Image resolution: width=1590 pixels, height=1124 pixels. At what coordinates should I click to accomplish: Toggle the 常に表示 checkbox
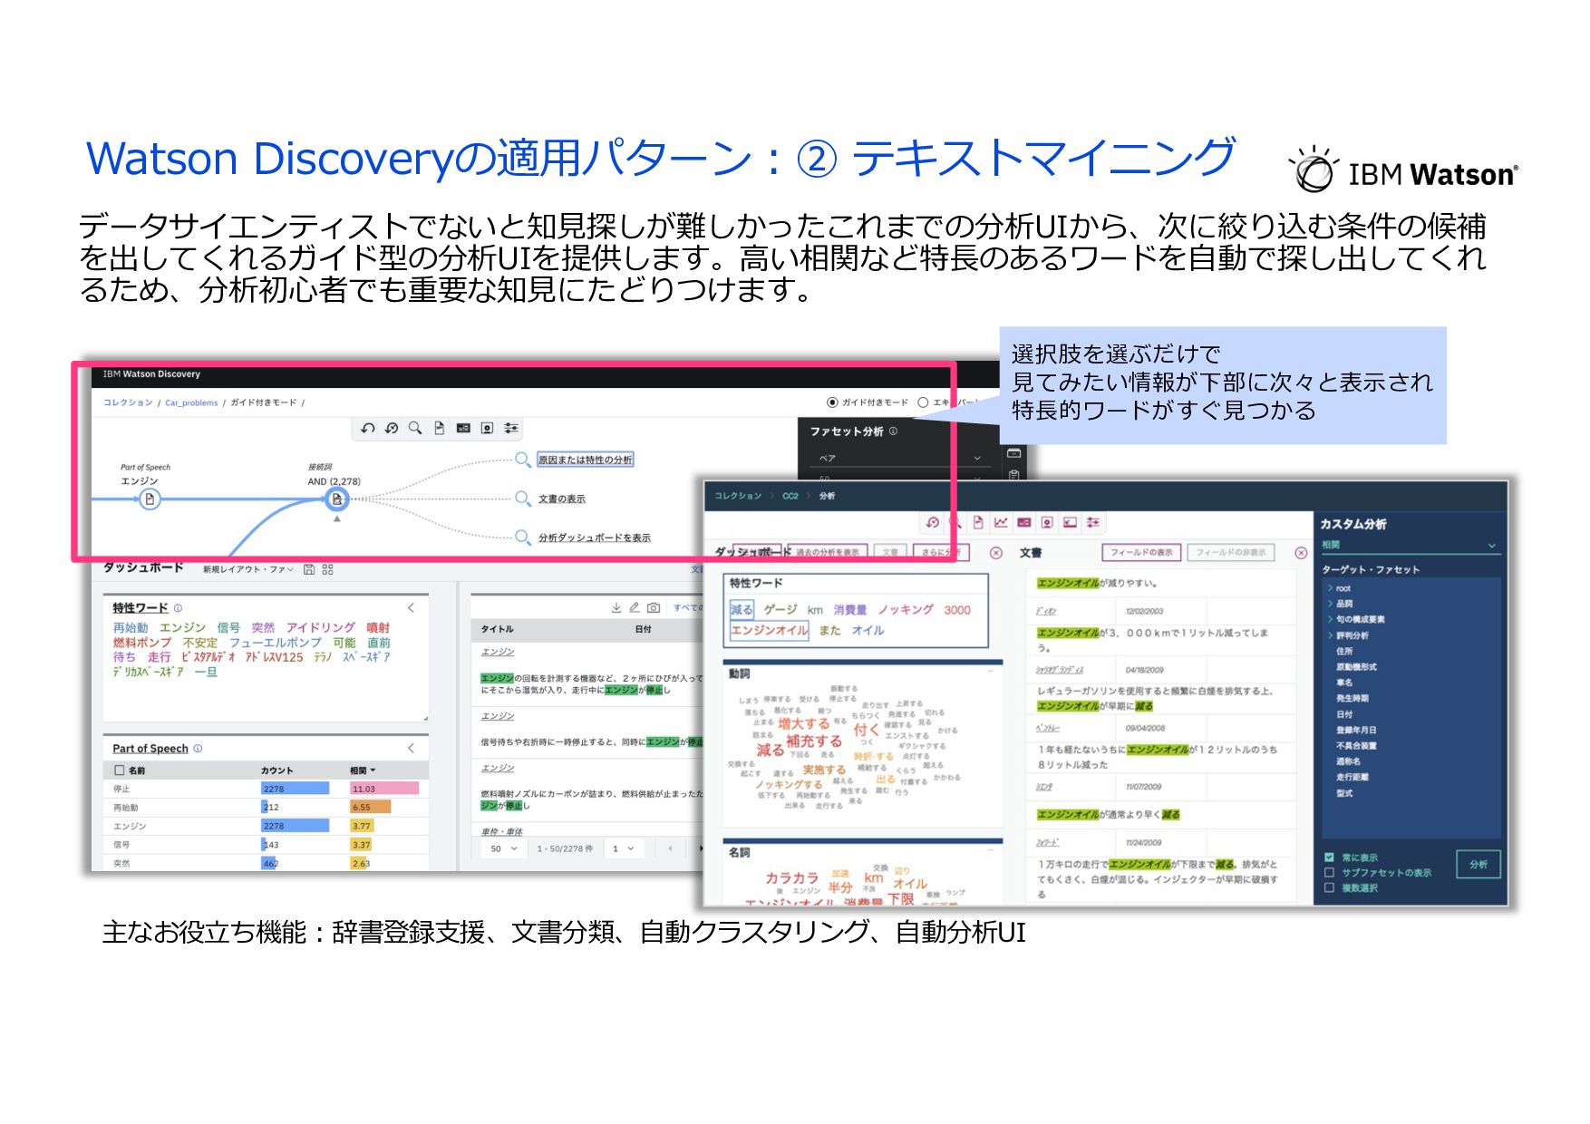click(1329, 857)
